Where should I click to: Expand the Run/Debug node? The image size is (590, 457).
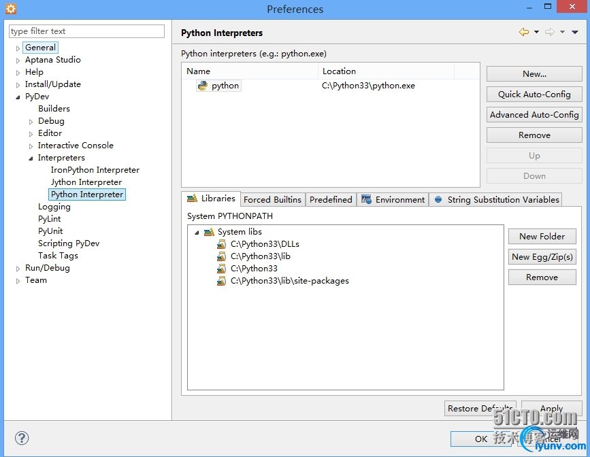18,269
